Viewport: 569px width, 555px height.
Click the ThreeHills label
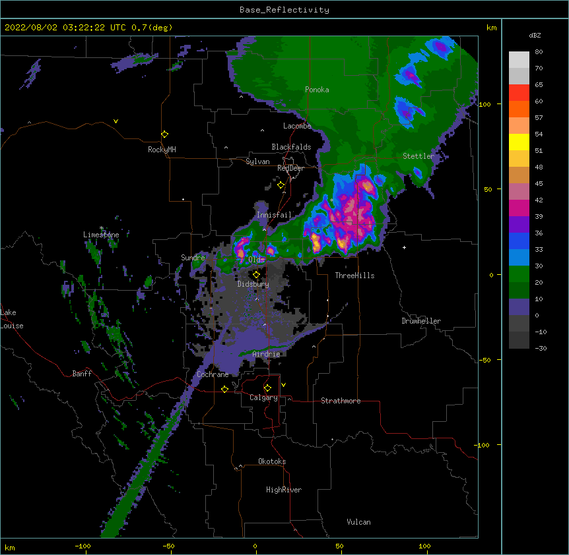point(354,276)
